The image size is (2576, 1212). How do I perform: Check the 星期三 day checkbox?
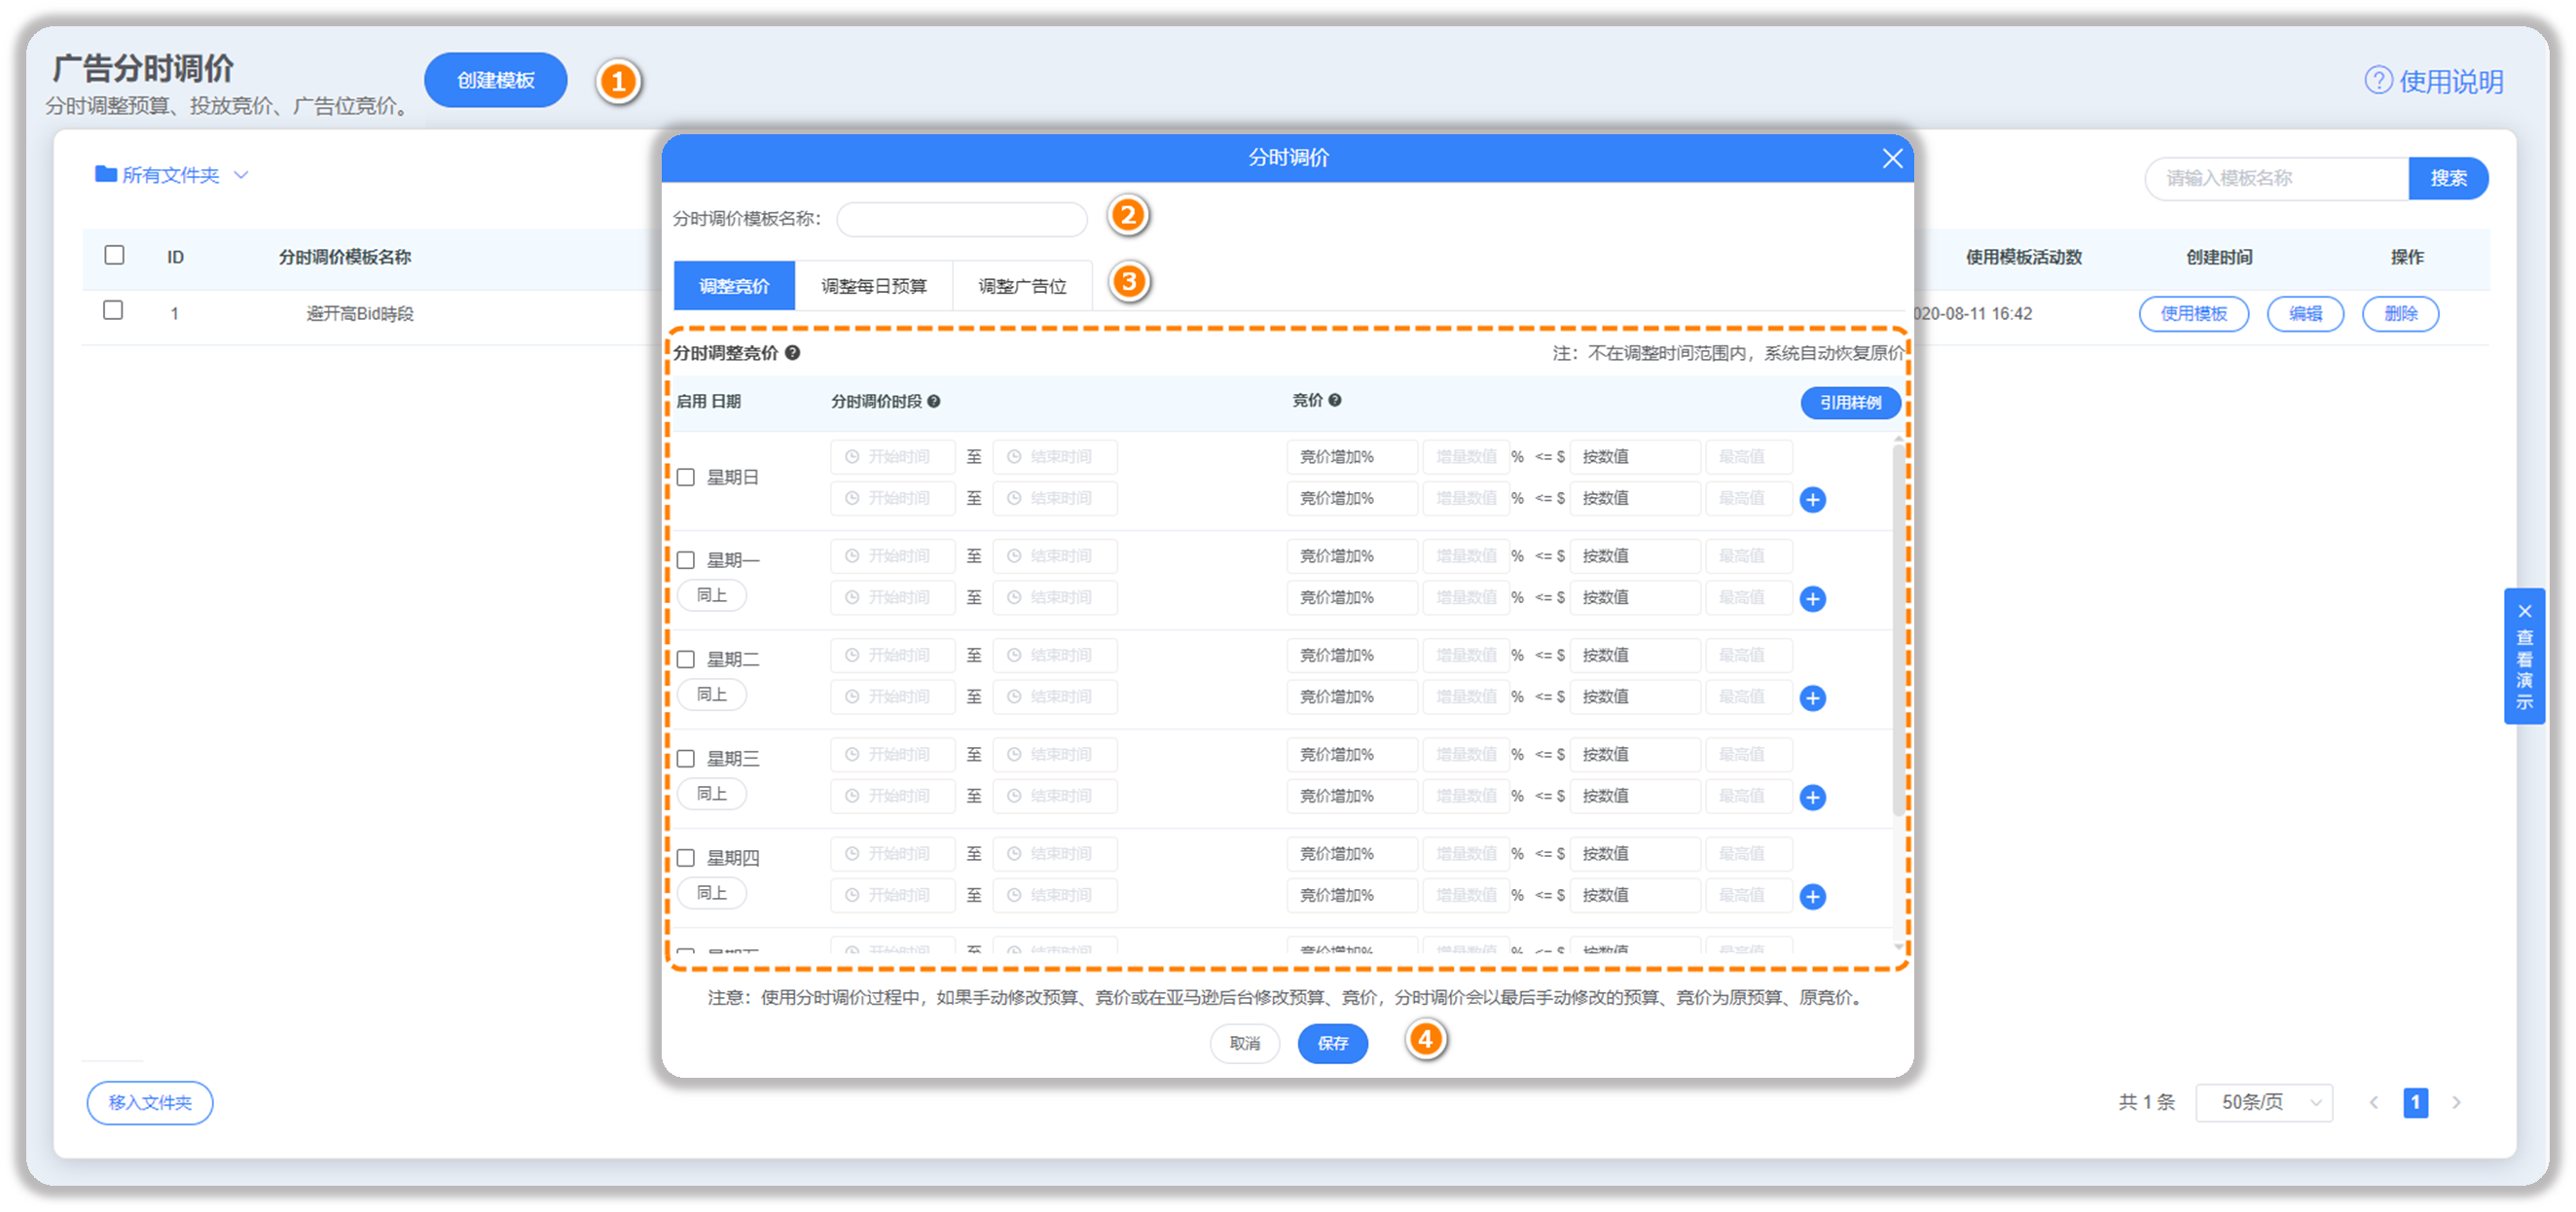pyautogui.click(x=686, y=760)
